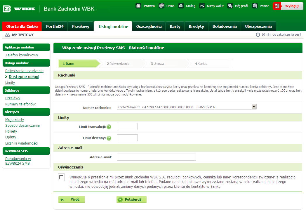Open the help icon for Limit dzienny
Image resolution: width=306 pixels, height=212 pixels.
coord(109,138)
